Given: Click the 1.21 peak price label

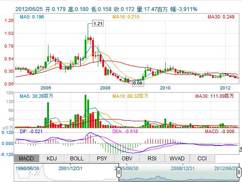Looking at the screenshot, I should [98, 23].
